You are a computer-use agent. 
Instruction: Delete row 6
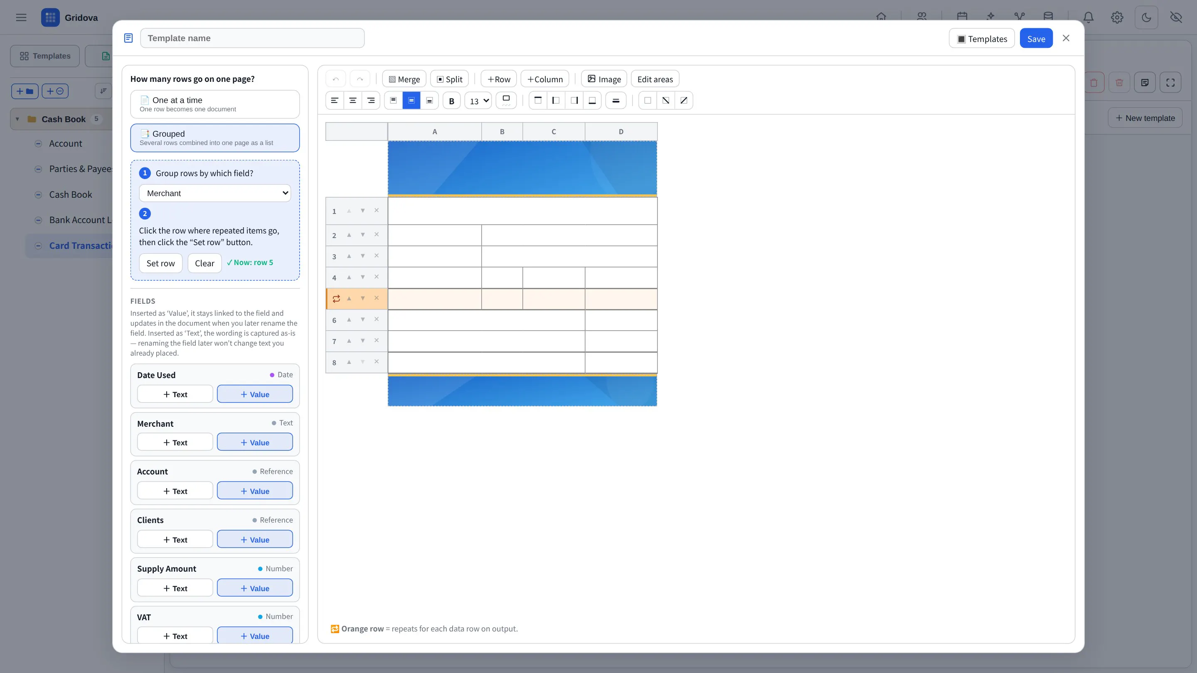(377, 319)
